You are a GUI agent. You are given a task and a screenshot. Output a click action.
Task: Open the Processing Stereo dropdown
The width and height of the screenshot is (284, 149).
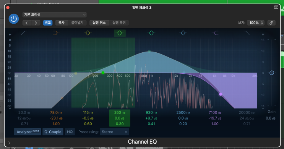pos(114,132)
